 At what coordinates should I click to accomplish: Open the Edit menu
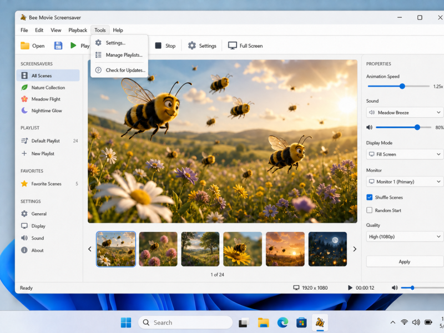click(x=39, y=31)
